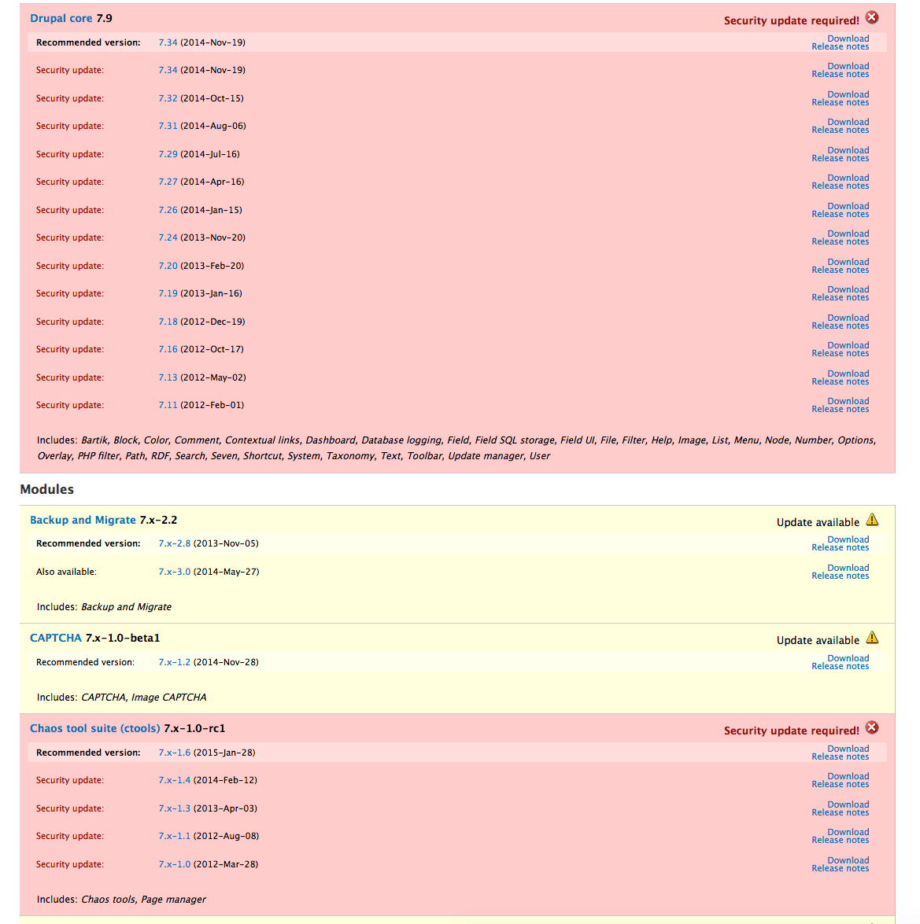Click the "Modules" section heading

click(x=46, y=490)
